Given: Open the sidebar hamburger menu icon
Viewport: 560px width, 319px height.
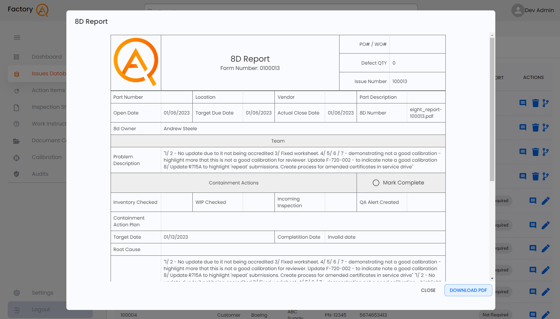Looking at the screenshot, I should point(17,37).
